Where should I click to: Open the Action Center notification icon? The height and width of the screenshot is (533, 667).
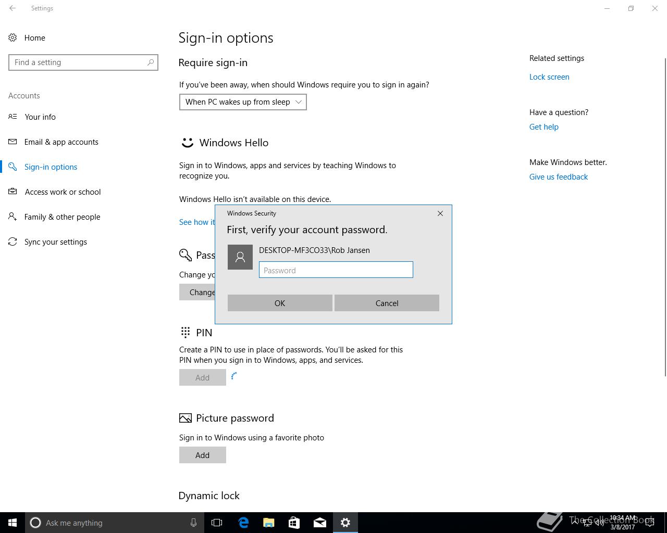650,523
